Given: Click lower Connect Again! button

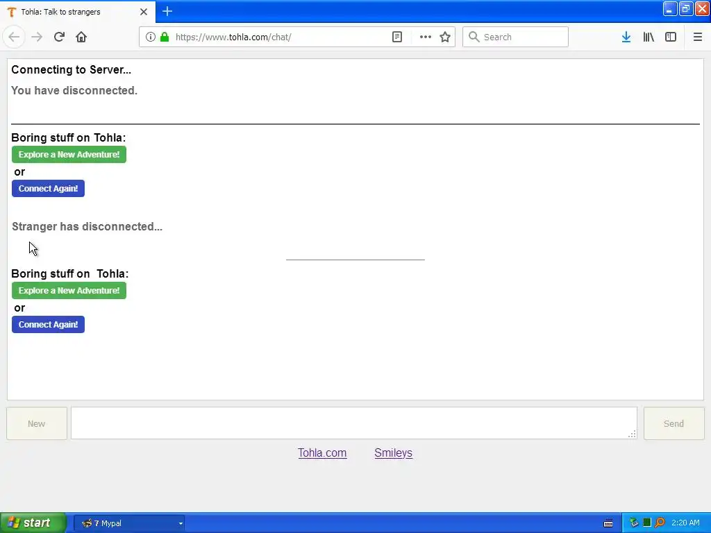Looking at the screenshot, I should point(48,325).
